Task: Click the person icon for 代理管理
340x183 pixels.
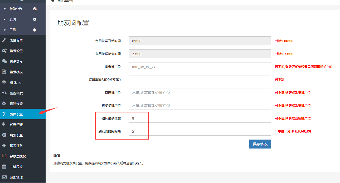Action: click(4, 125)
